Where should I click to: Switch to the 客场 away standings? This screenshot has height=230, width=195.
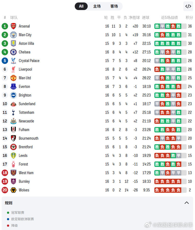pos(114,6)
